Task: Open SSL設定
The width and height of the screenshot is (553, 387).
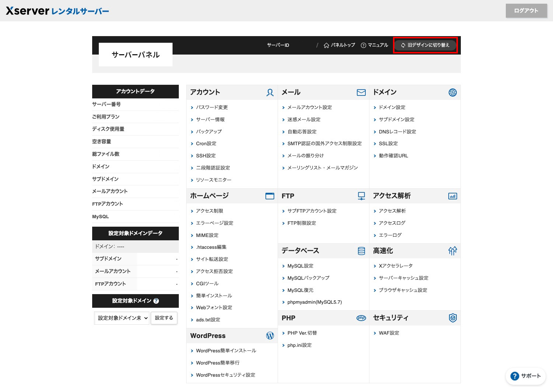Action: 388,144
